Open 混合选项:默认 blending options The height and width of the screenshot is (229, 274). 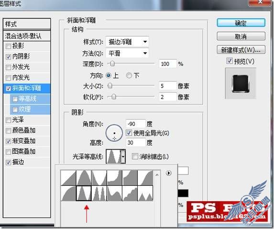[27, 36]
